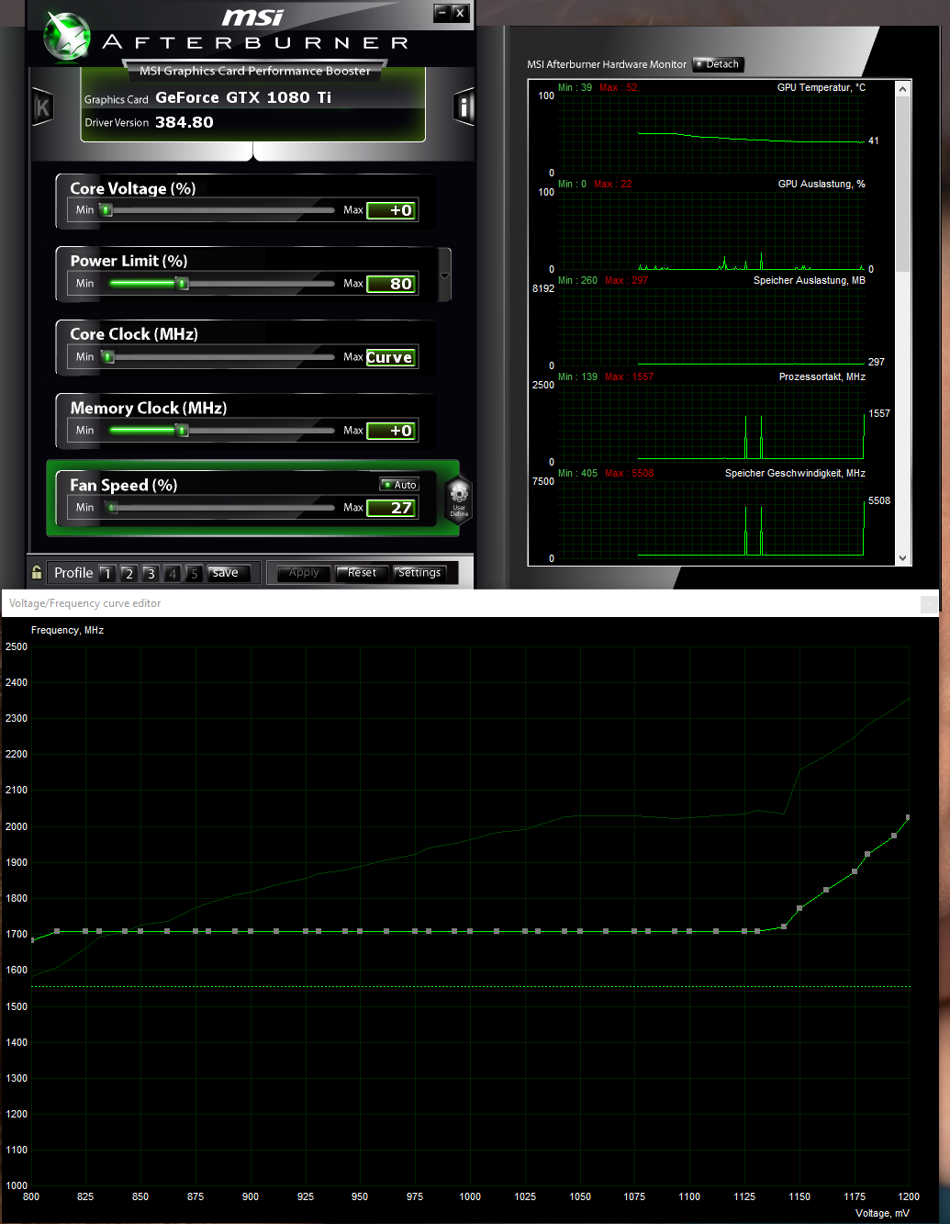950x1224 pixels.
Task: Select profile slot 5
Action: click(194, 573)
